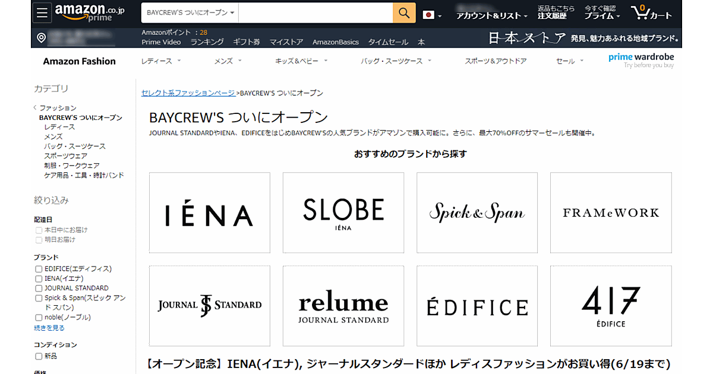Click the orange search magnifier button
This screenshot has height=374, width=713.
click(404, 13)
